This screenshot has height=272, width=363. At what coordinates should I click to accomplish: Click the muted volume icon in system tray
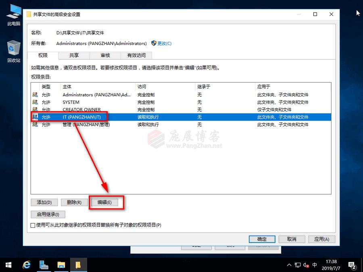coord(305,265)
